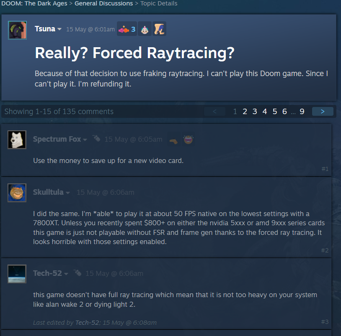The image size is (341, 336).
Task: Open DOOM: The Dark Ages breadcrumb link
Action: (34, 3)
